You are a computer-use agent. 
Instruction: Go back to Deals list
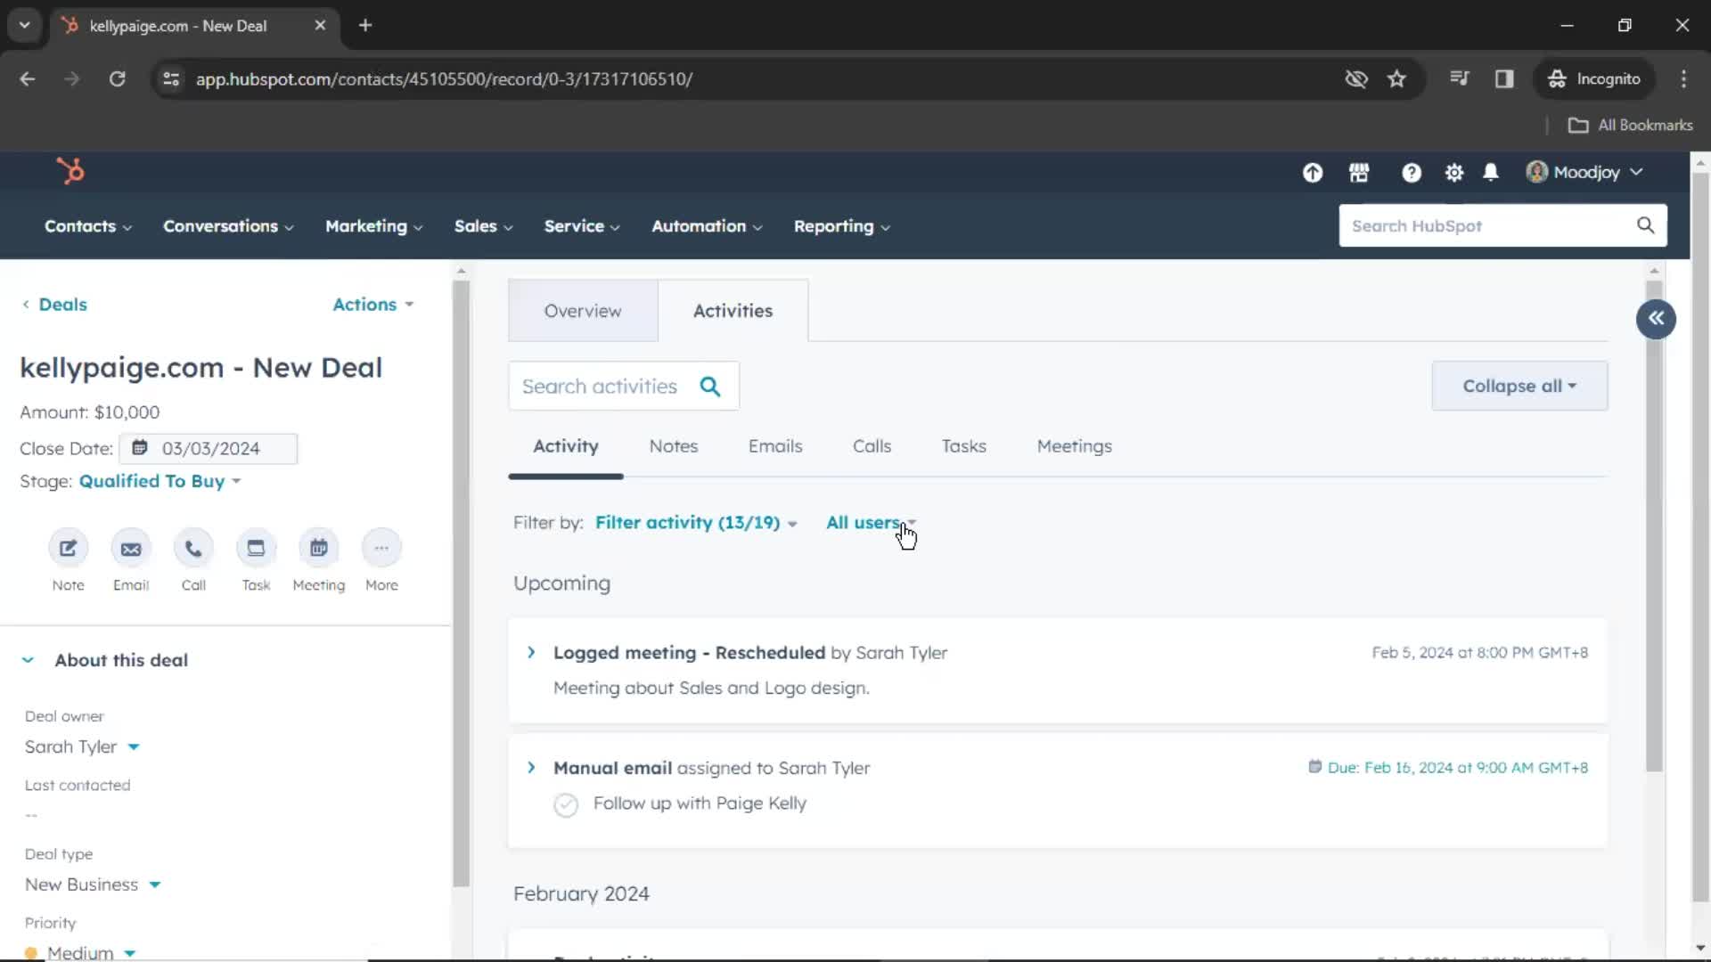point(54,305)
